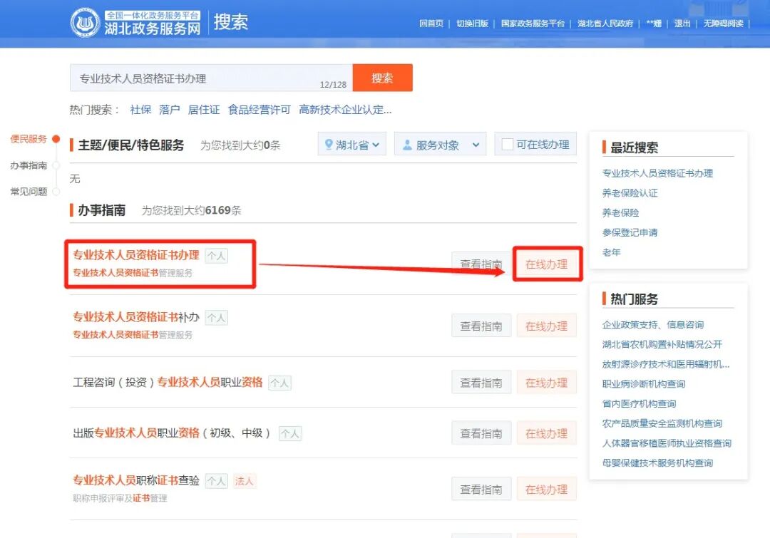This screenshot has height=538, width=770.
Task: Click hot search term 高新技术企业认定
Action: pos(345,110)
